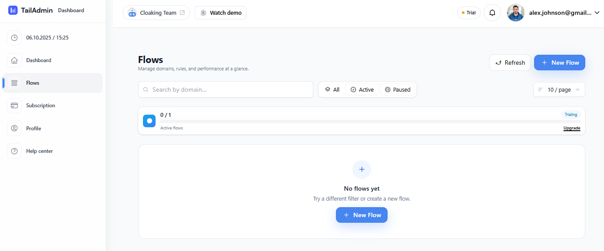This screenshot has height=251, width=604.
Task: Open notifications bell icon
Action: coord(492,13)
